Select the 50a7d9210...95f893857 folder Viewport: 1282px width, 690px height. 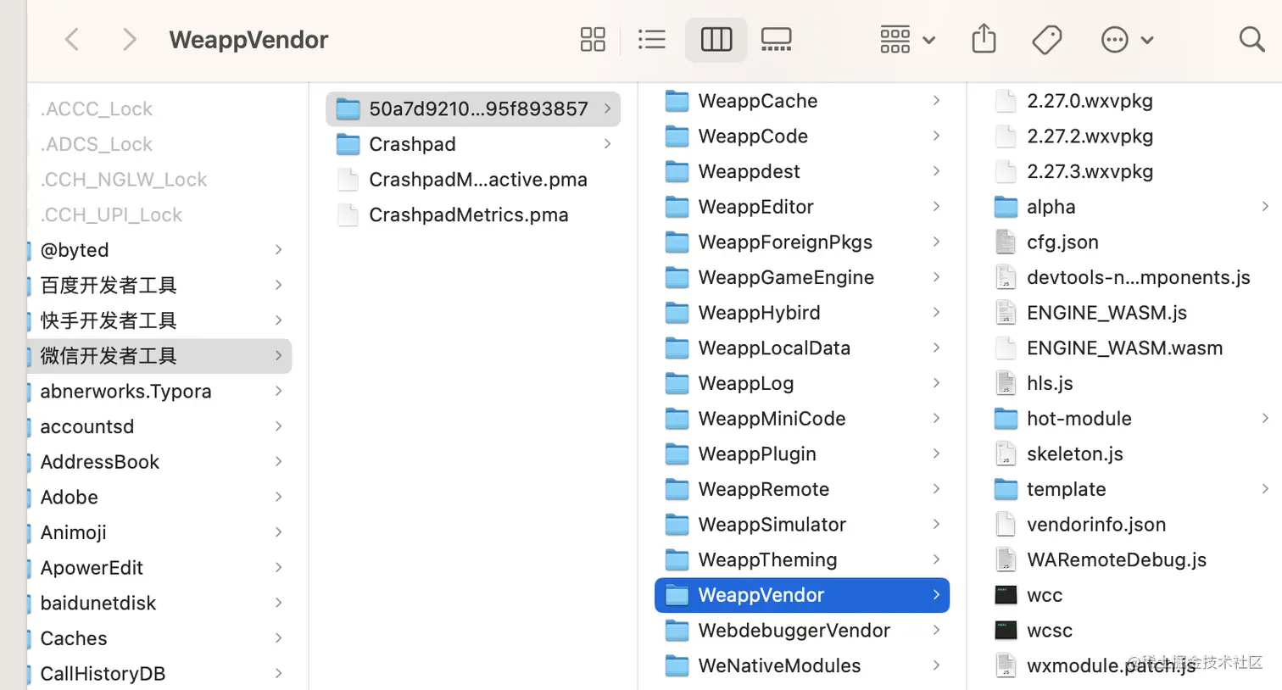(473, 109)
